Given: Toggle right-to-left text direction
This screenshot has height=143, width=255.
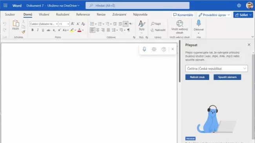Looking at the screenshot, I should point(131,24).
